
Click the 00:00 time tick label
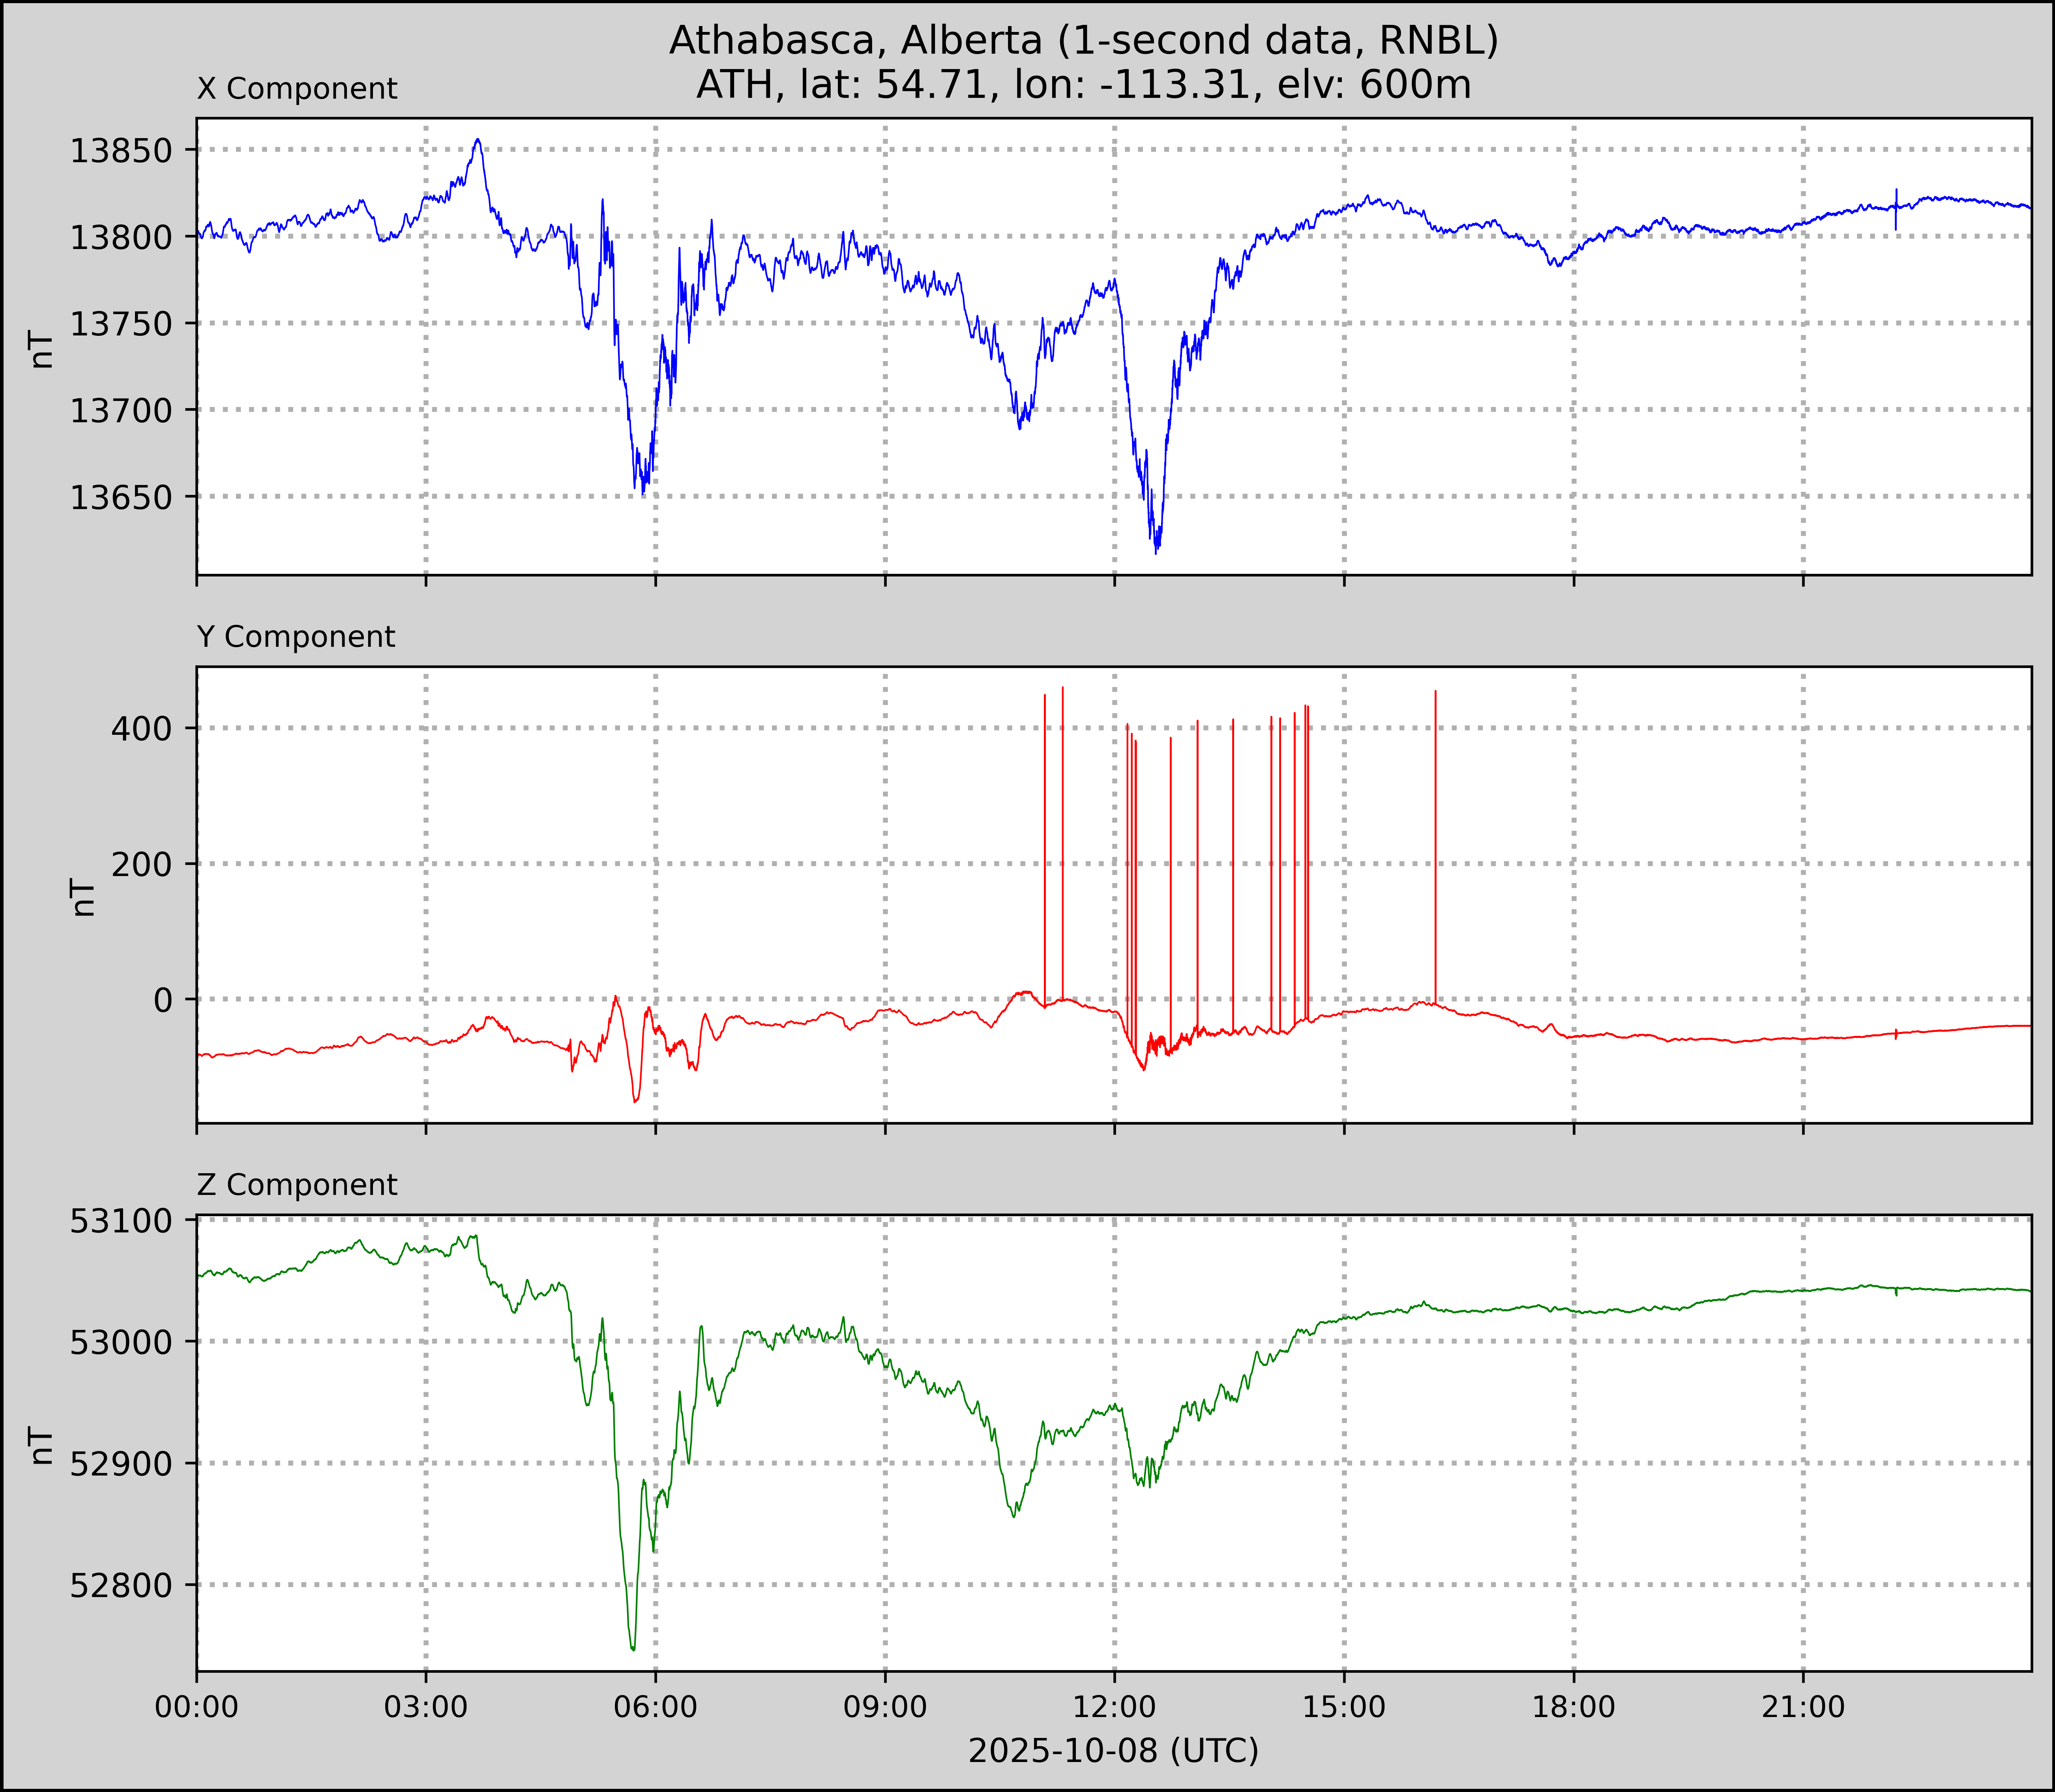coord(197,1707)
